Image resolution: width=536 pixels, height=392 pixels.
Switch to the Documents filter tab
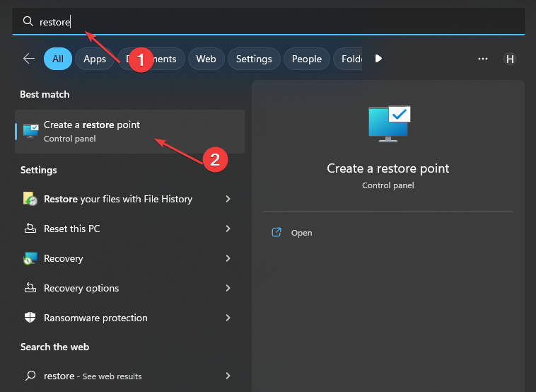[151, 59]
